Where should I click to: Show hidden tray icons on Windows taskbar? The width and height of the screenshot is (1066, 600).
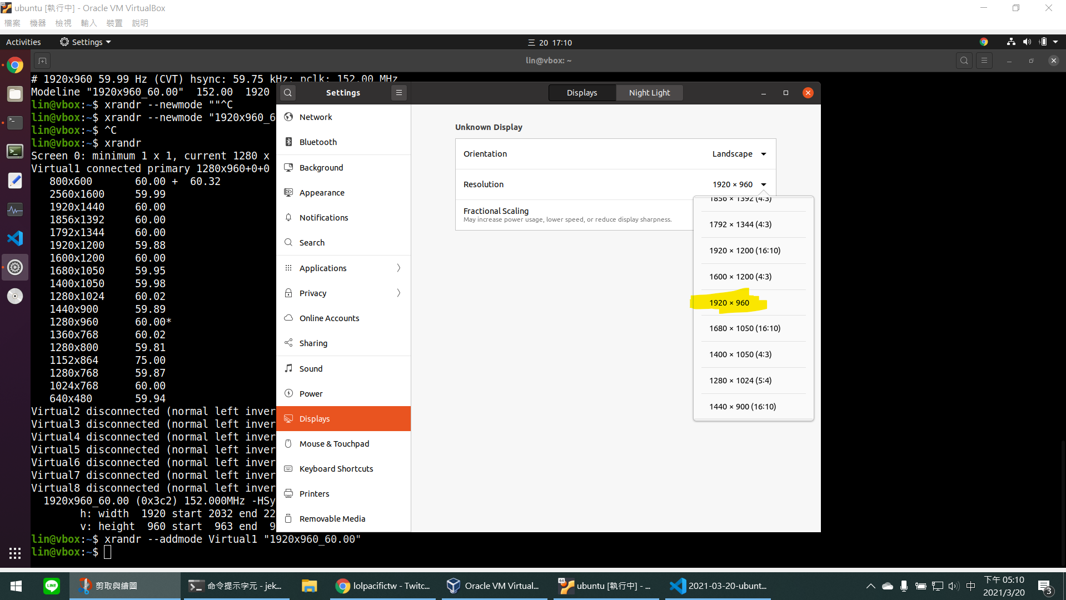tap(870, 586)
